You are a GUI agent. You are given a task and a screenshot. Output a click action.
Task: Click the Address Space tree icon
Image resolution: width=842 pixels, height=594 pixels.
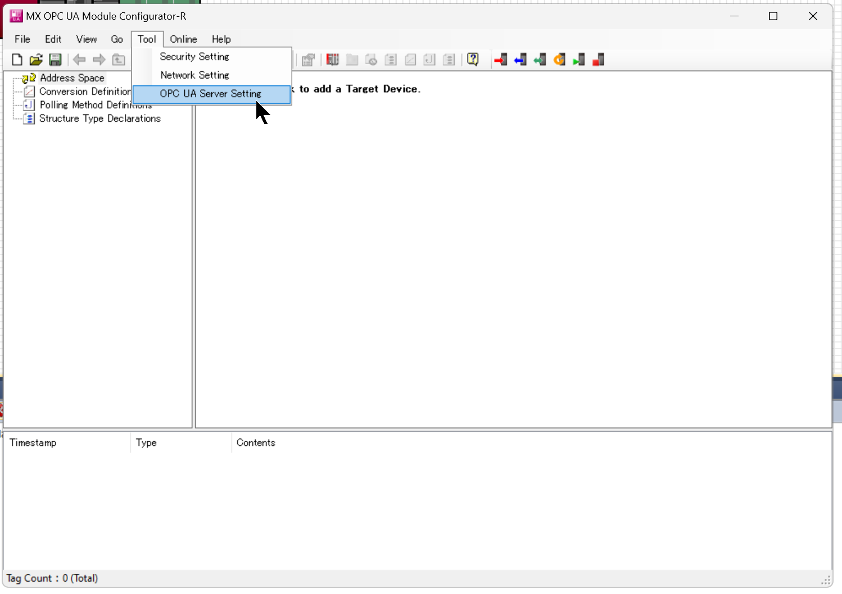click(x=29, y=78)
